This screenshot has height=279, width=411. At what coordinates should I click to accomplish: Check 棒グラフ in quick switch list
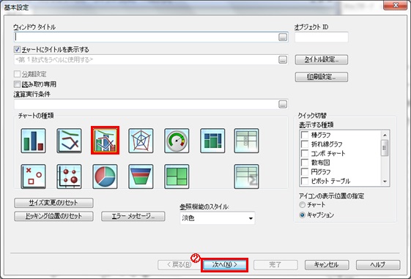[305, 135]
